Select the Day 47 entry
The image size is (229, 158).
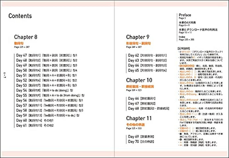[x=47, y=55]
